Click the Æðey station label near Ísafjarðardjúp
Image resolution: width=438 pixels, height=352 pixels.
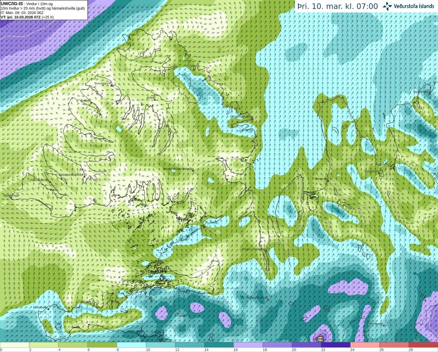pos(151,97)
